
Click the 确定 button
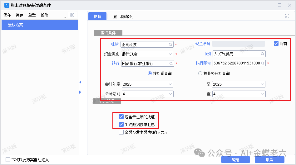pyautogui.click(x=235, y=160)
